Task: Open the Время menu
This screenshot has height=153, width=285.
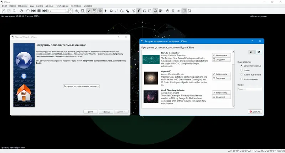Action: click(x=12, y=6)
